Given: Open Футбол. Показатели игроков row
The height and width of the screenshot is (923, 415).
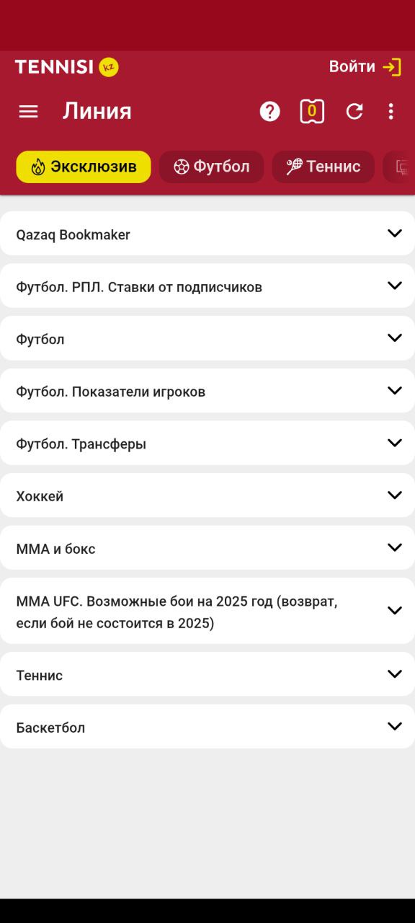Looking at the screenshot, I should click(207, 391).
